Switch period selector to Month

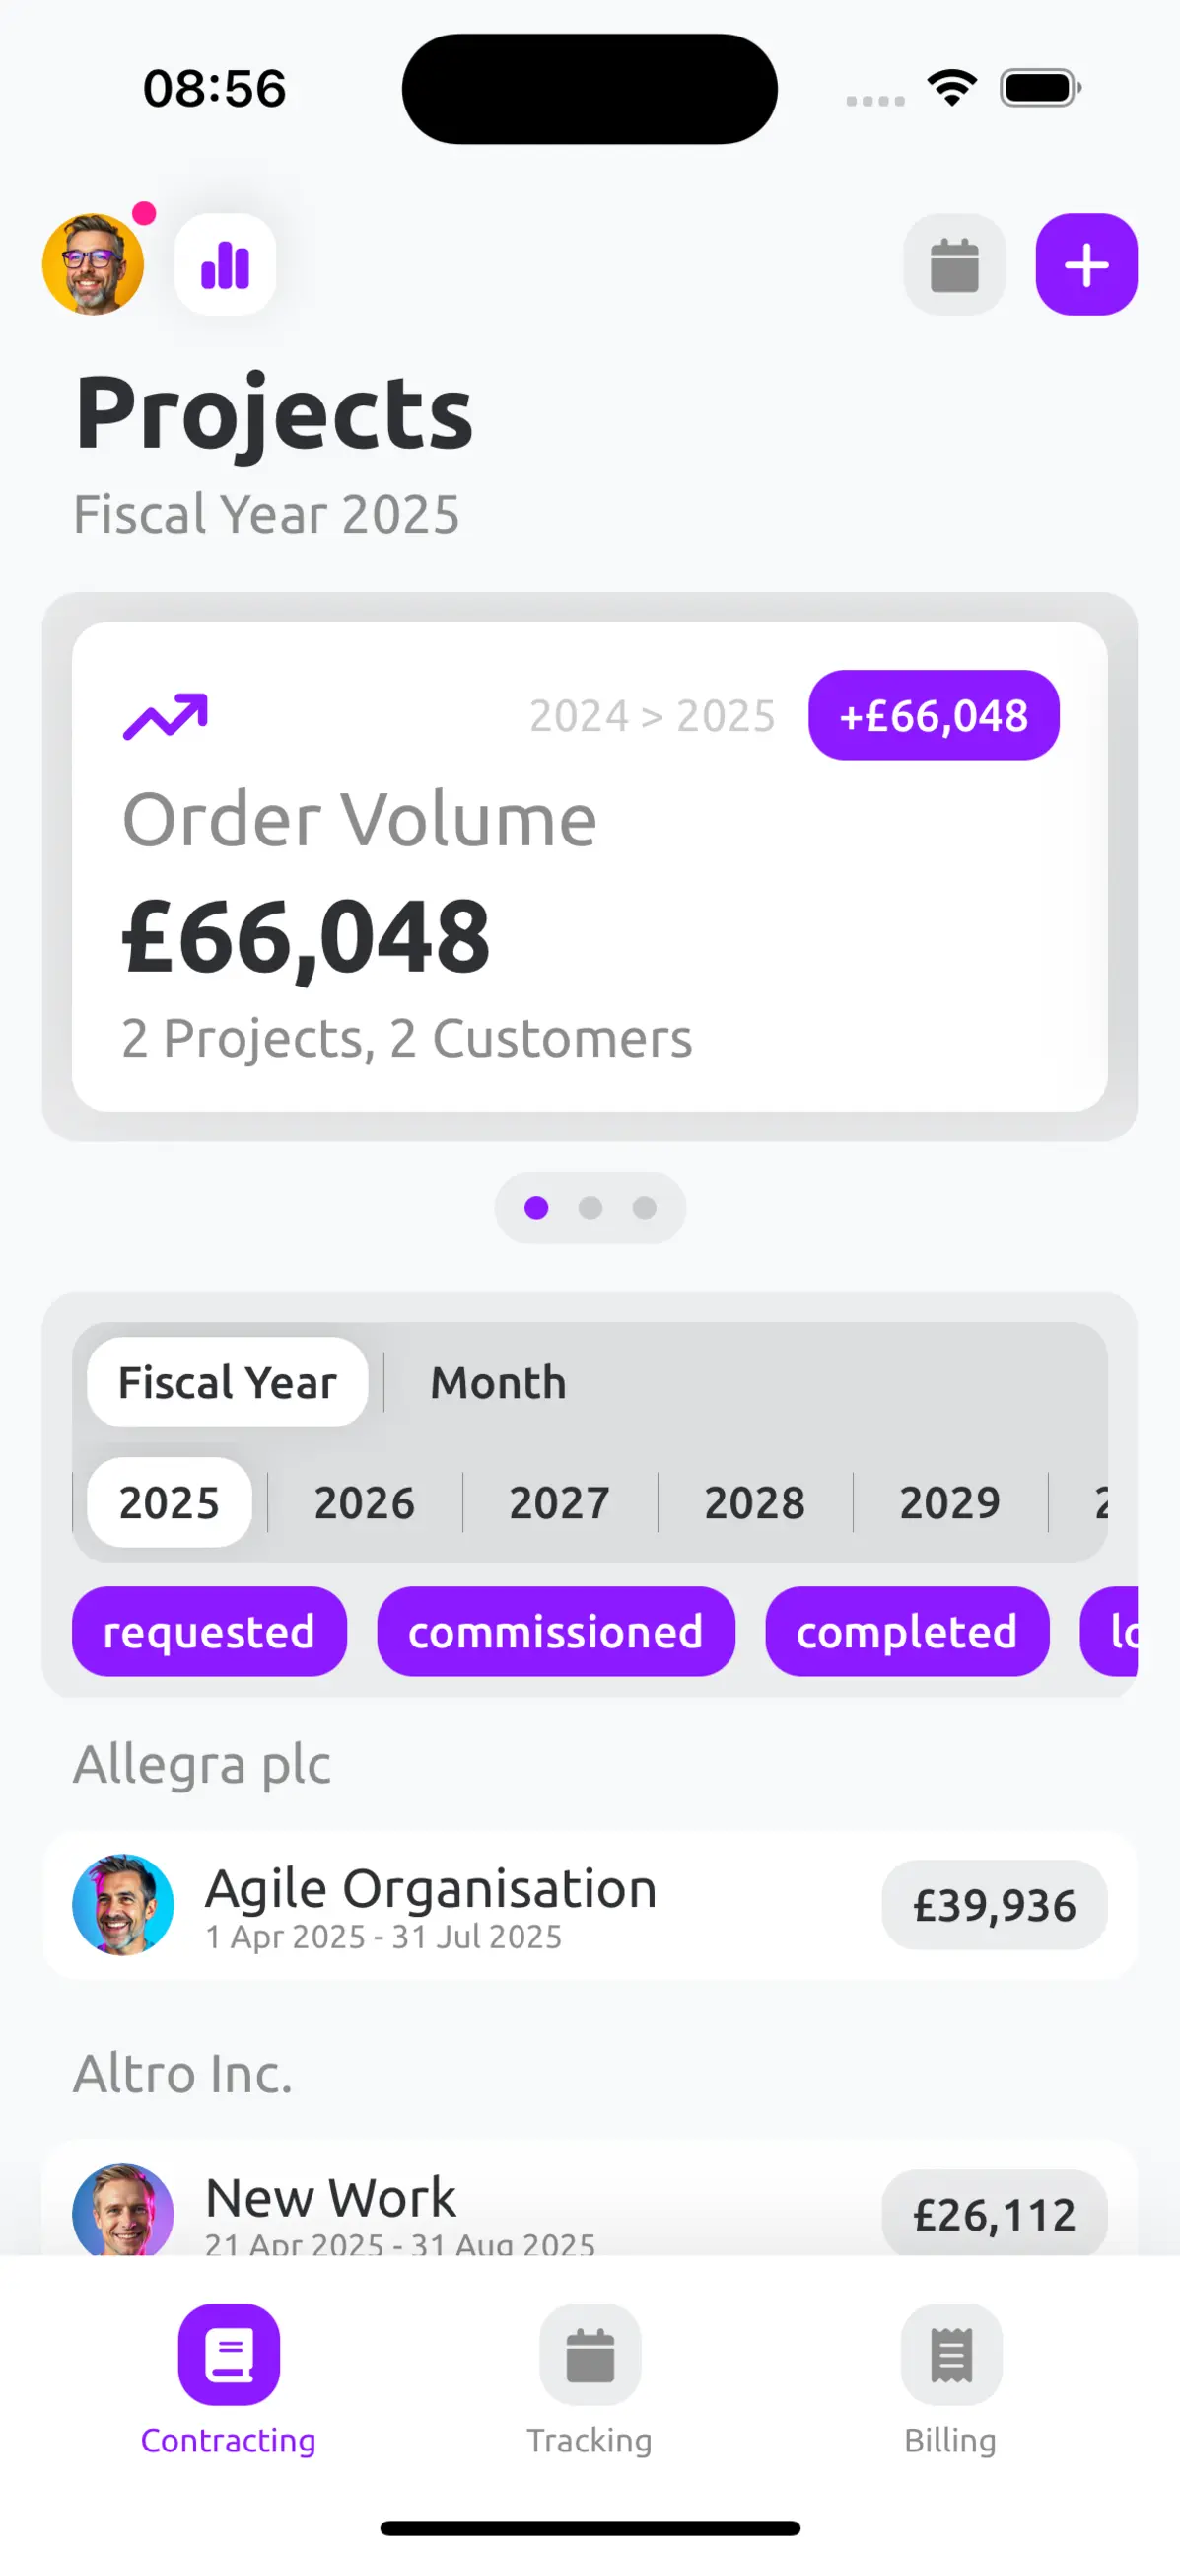coord(499,1382)
